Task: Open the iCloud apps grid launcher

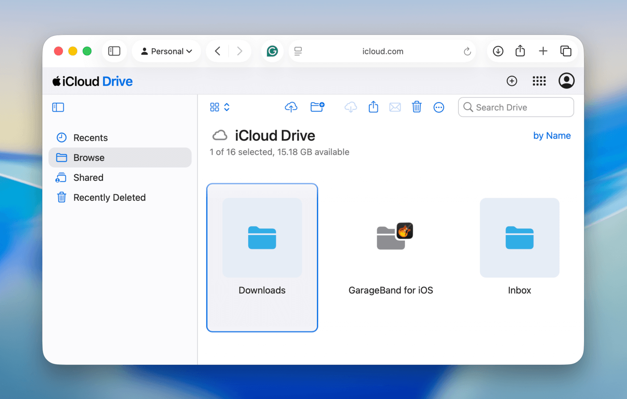Action: pos(539,81)
